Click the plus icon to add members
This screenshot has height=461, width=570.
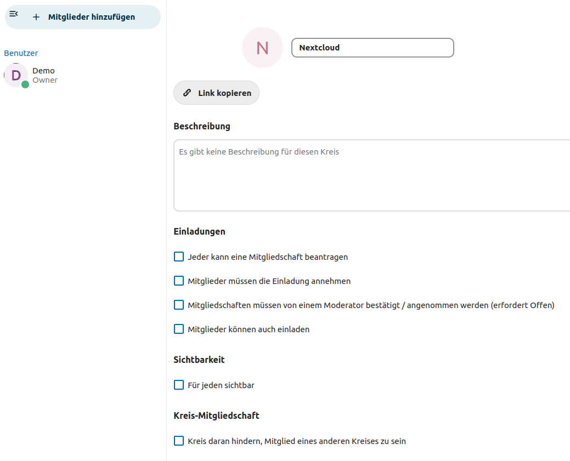(36, 17)
